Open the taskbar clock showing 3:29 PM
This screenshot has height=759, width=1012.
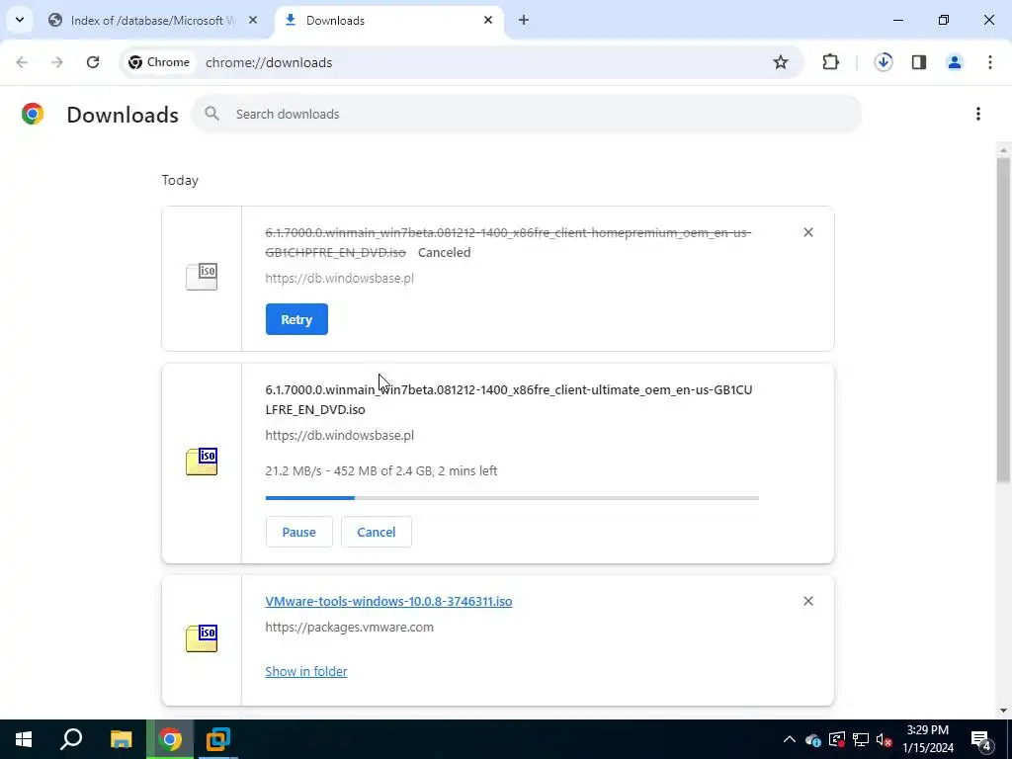[x=928, y=739]
